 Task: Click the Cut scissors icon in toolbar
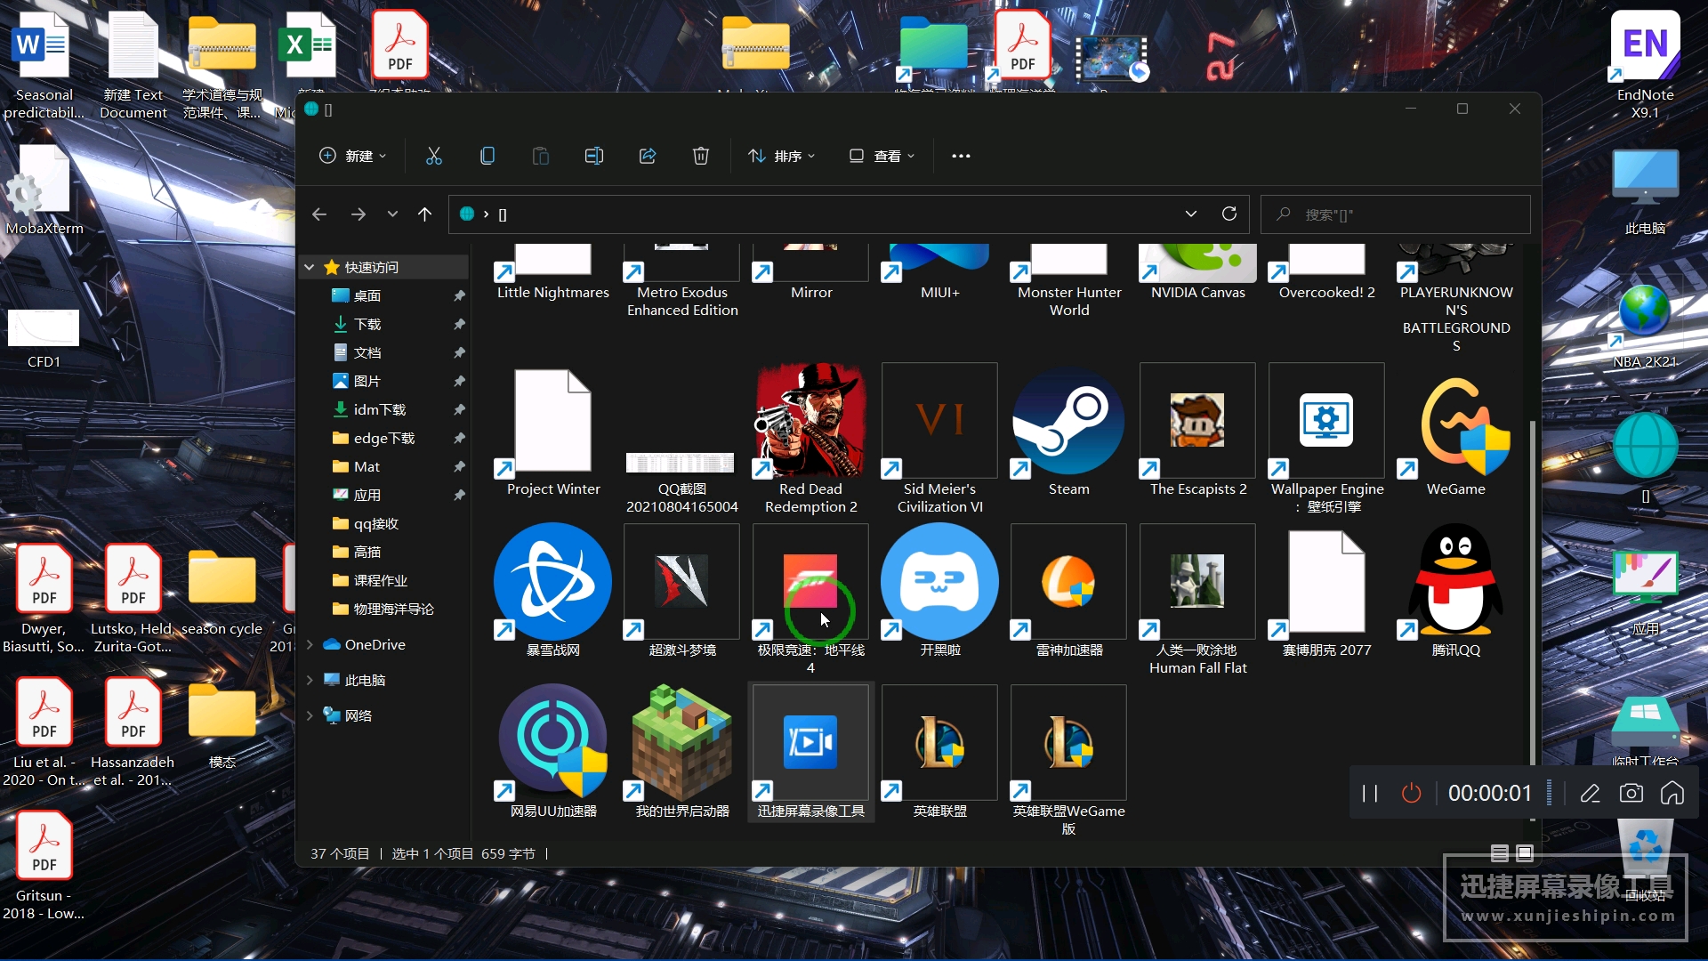pyautogui.click(x=433, y=156)
